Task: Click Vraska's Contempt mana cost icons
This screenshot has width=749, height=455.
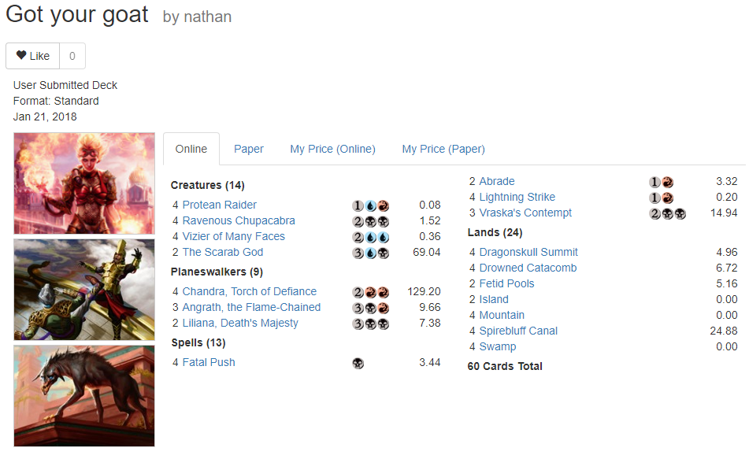Action: click(x=667, y=214)
